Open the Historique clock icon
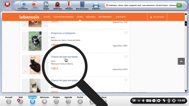The width and height of the screenshot is (189, 106). [x=58, y=5]
